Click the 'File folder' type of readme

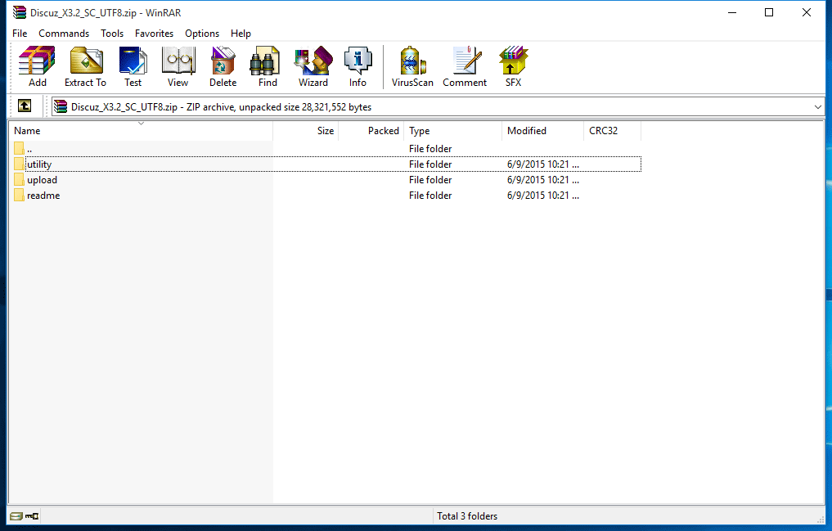(430, 196)
